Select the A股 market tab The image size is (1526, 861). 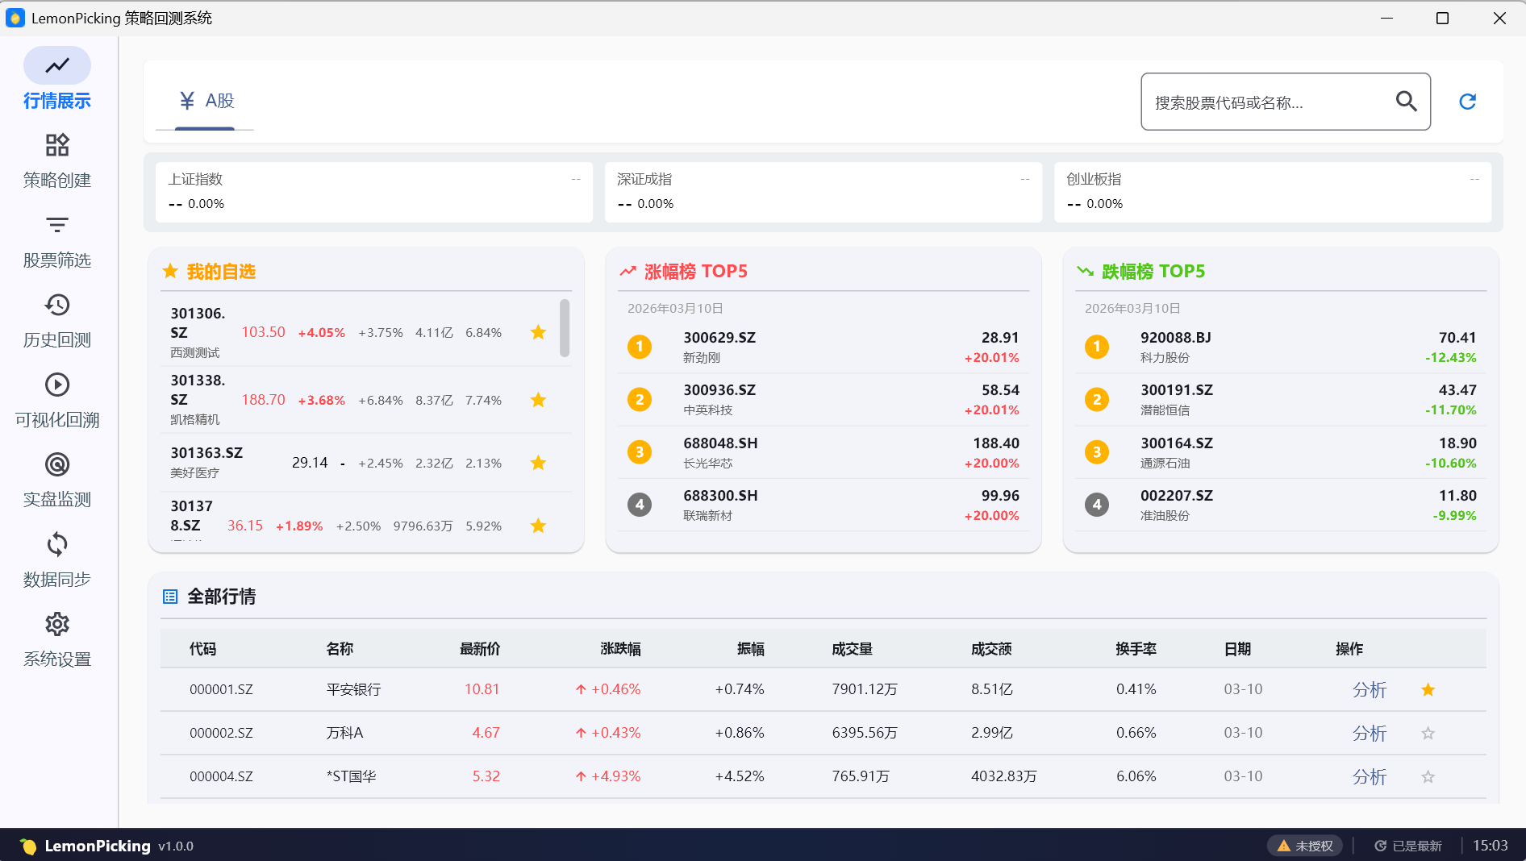[206, 102]
